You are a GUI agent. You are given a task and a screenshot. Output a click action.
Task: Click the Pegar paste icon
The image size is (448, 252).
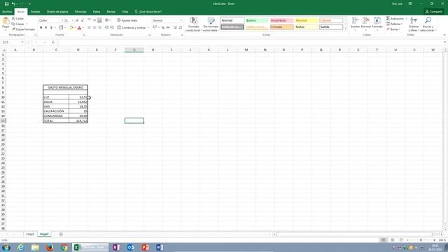pos(6,21)
